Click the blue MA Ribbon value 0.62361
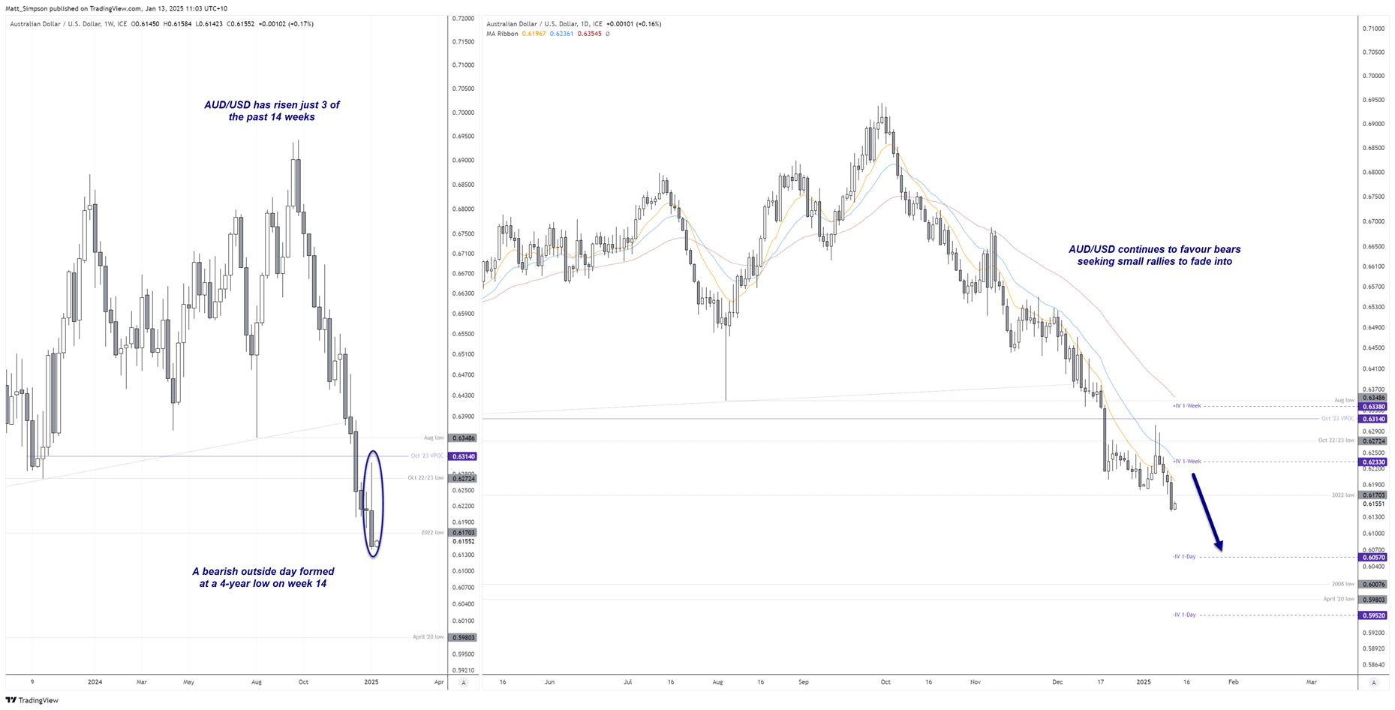 [x=561, y=34]
